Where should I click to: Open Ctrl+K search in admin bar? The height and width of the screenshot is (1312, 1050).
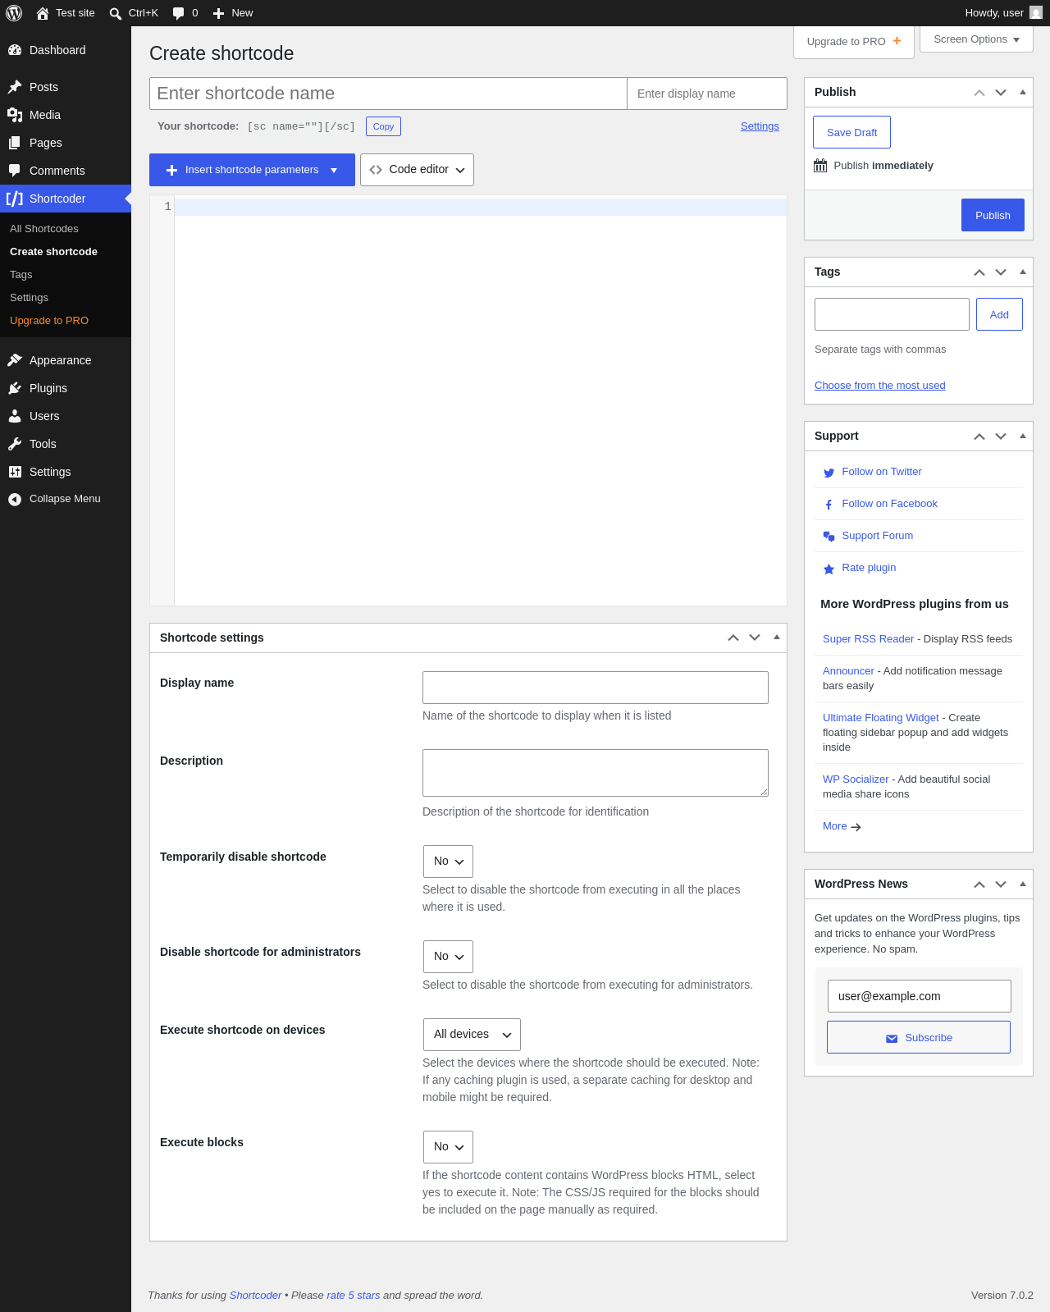tap(134, 13)
